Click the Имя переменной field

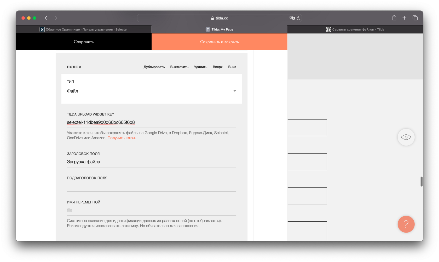152,210
